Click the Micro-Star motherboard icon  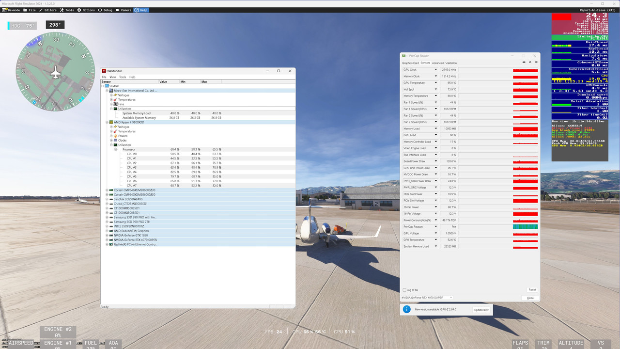[111, 91]
